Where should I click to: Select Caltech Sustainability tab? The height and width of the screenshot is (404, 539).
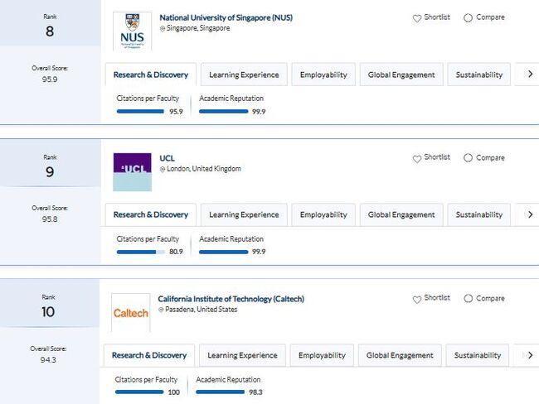pos(478,355)
